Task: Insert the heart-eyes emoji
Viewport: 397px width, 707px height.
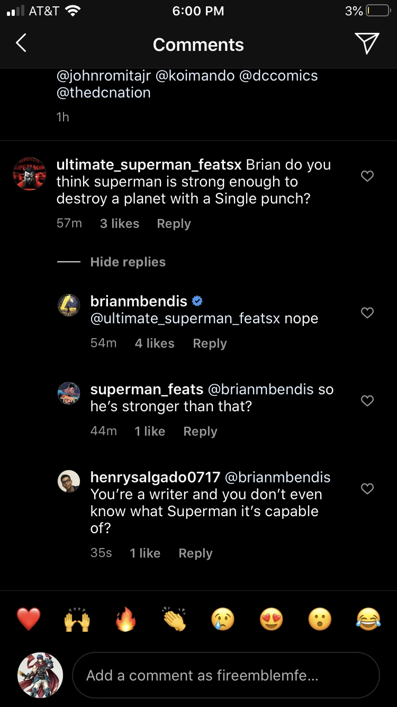Action: (x=272, y=619)
